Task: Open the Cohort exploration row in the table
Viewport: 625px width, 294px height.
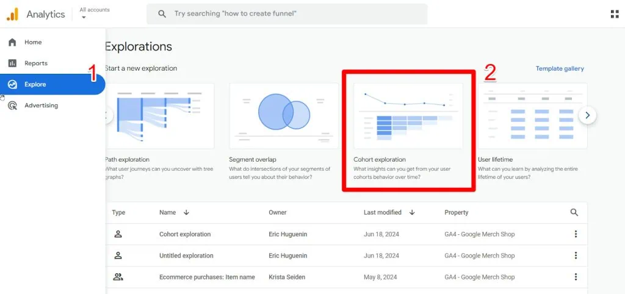Action: pyautogui.click(x=185, y=234)
